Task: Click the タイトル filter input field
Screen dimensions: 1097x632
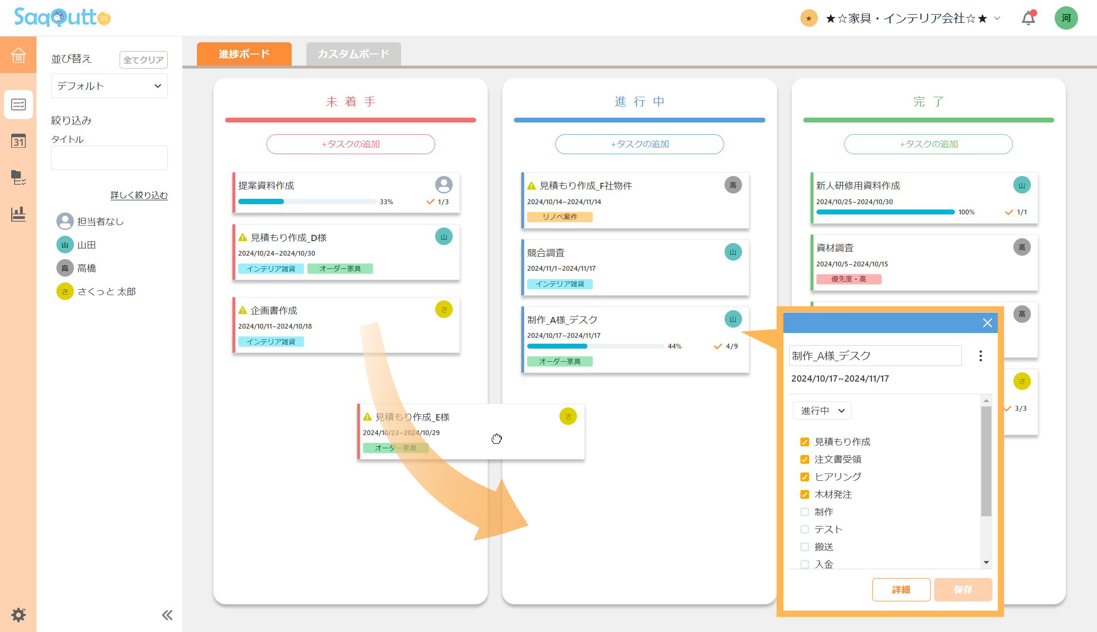Action: click(x=109, y=158)
